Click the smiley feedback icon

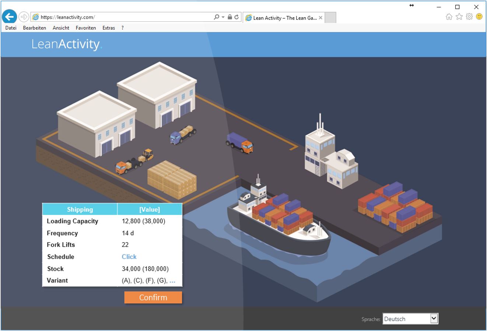click(479, 17)
